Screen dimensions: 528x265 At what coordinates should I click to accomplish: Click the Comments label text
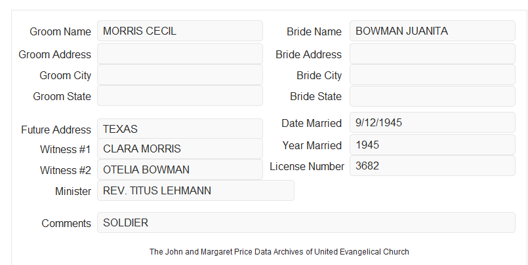point(66,223)
